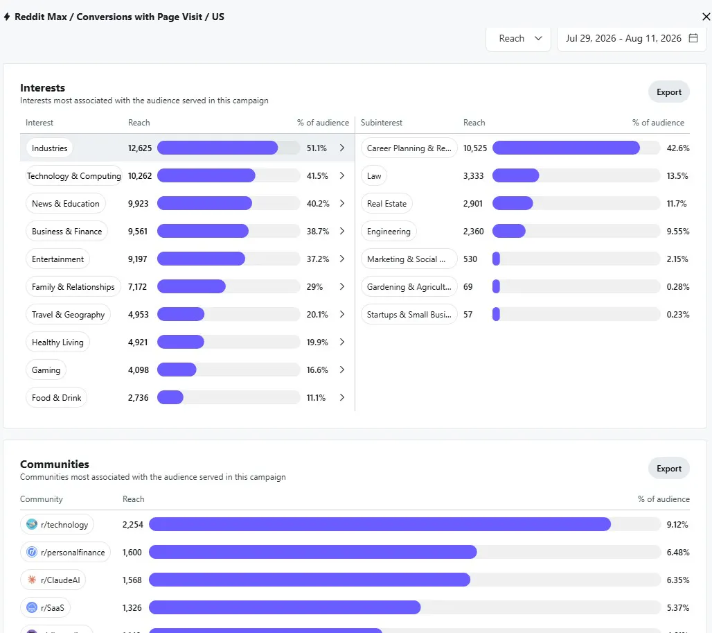Export the Interests table
This screenshot has height=633, width=712.
(669, 92)
